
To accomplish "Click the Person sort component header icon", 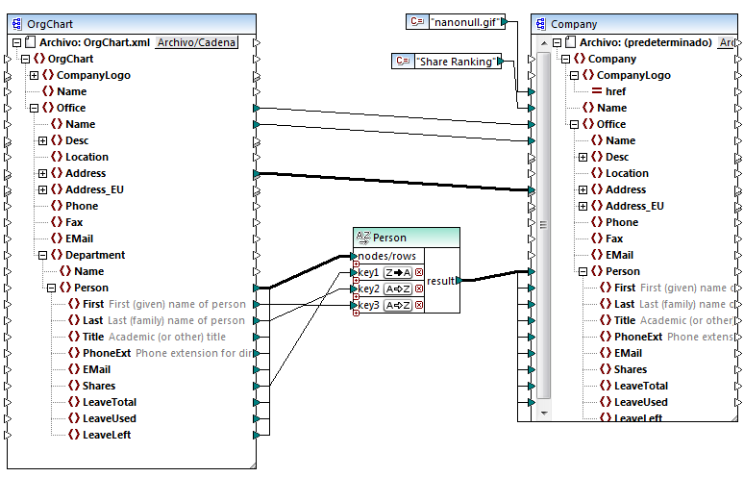I will coord(362,238).
